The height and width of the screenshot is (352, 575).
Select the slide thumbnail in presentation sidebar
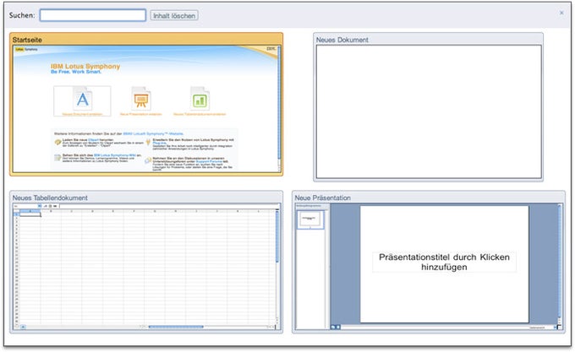(x=310, y=219)
